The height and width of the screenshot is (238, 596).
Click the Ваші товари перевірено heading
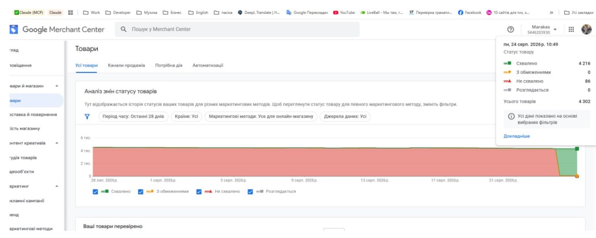click(113, 226)
